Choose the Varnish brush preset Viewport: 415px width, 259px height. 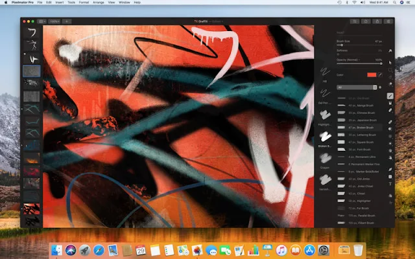point(325,183)
